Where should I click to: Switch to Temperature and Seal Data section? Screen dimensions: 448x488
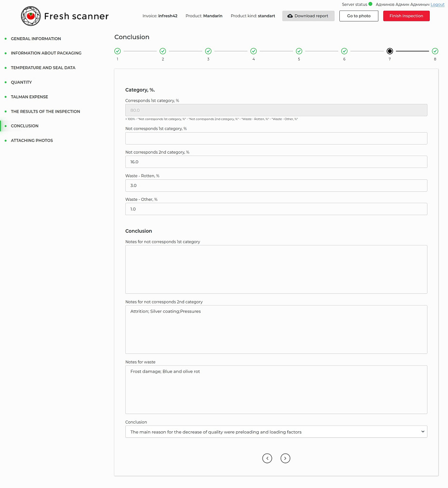(x=43, y=68)
